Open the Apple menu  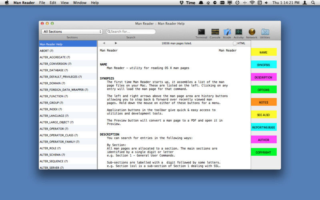click(7, 3)
